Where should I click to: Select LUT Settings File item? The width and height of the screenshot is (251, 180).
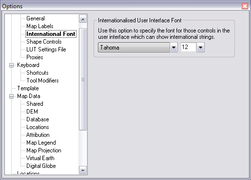46,49
